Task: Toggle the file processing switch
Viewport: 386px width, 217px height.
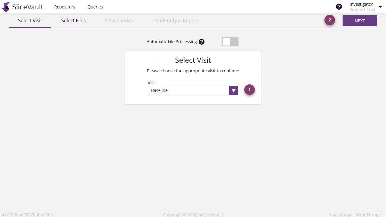Action: click(230, 42)
